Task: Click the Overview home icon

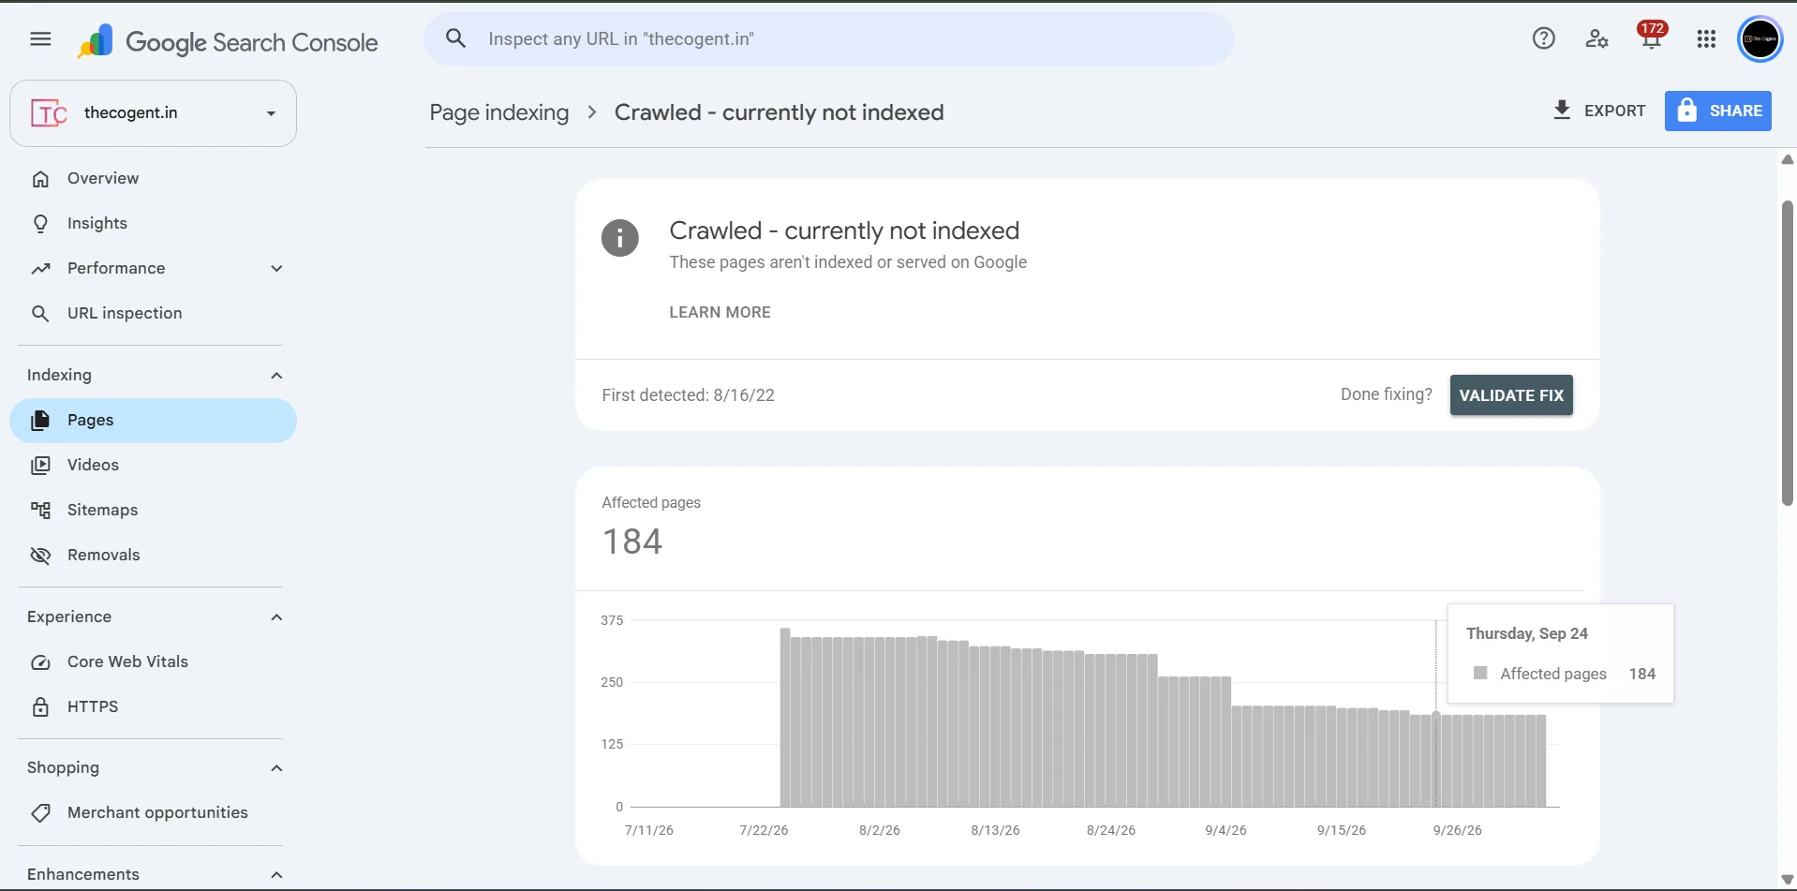Action: (x=40, y=178)
